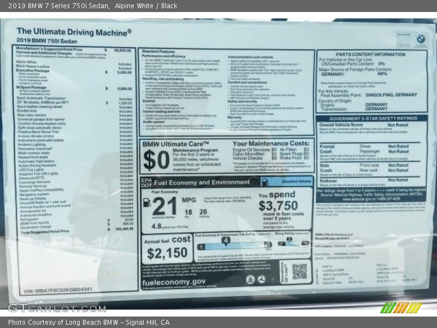Screen dimensions: 437x328
Task: Click the 21 combined MPG figure
Action: 164,207
